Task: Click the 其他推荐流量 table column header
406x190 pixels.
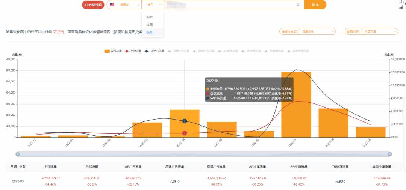Action: [382, 167]
